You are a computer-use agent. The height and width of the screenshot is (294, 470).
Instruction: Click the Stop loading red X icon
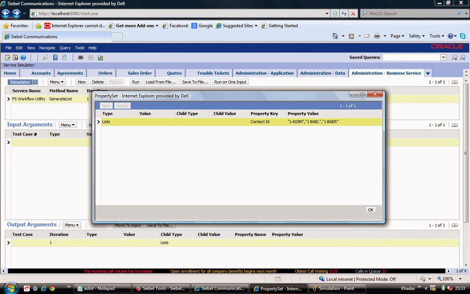[353, 14]
